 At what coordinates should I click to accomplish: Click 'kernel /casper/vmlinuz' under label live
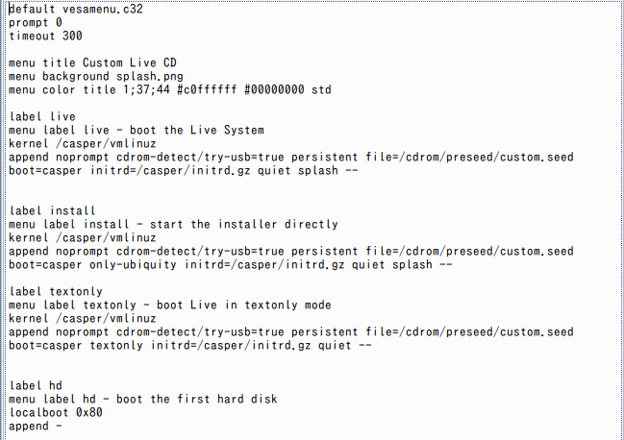coord(83,143)
